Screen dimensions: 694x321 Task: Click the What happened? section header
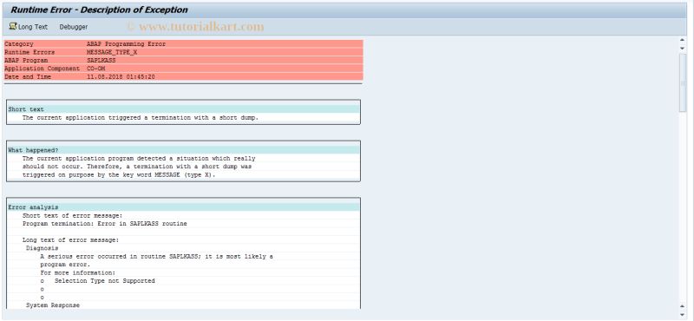pyautogui.click(x=183, y=150)
